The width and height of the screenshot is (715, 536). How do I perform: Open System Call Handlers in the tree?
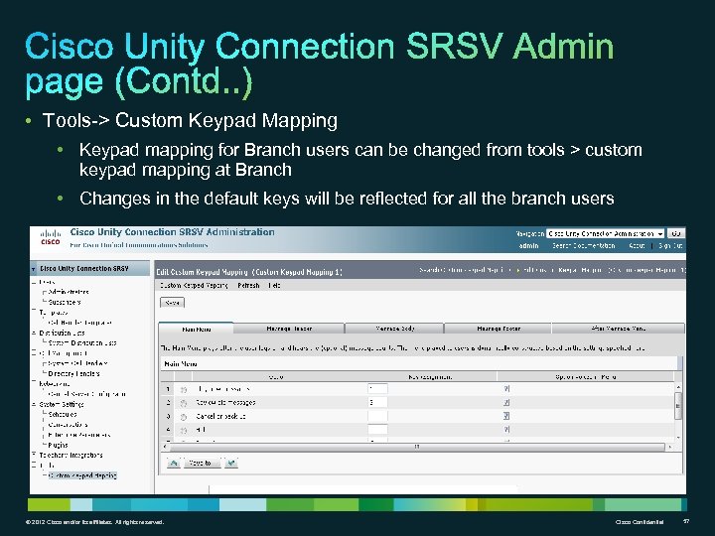pos(77,363)
